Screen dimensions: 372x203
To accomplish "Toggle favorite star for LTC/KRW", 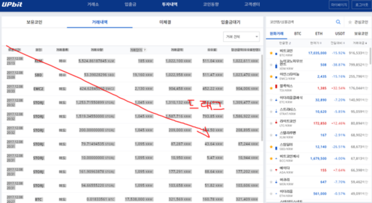I will click(271, 124).
